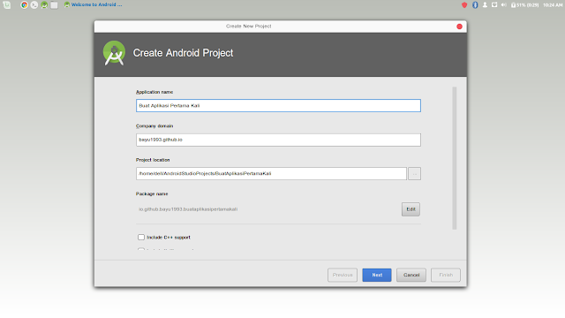Click the user account tray icon

click(x=485, y=5)
